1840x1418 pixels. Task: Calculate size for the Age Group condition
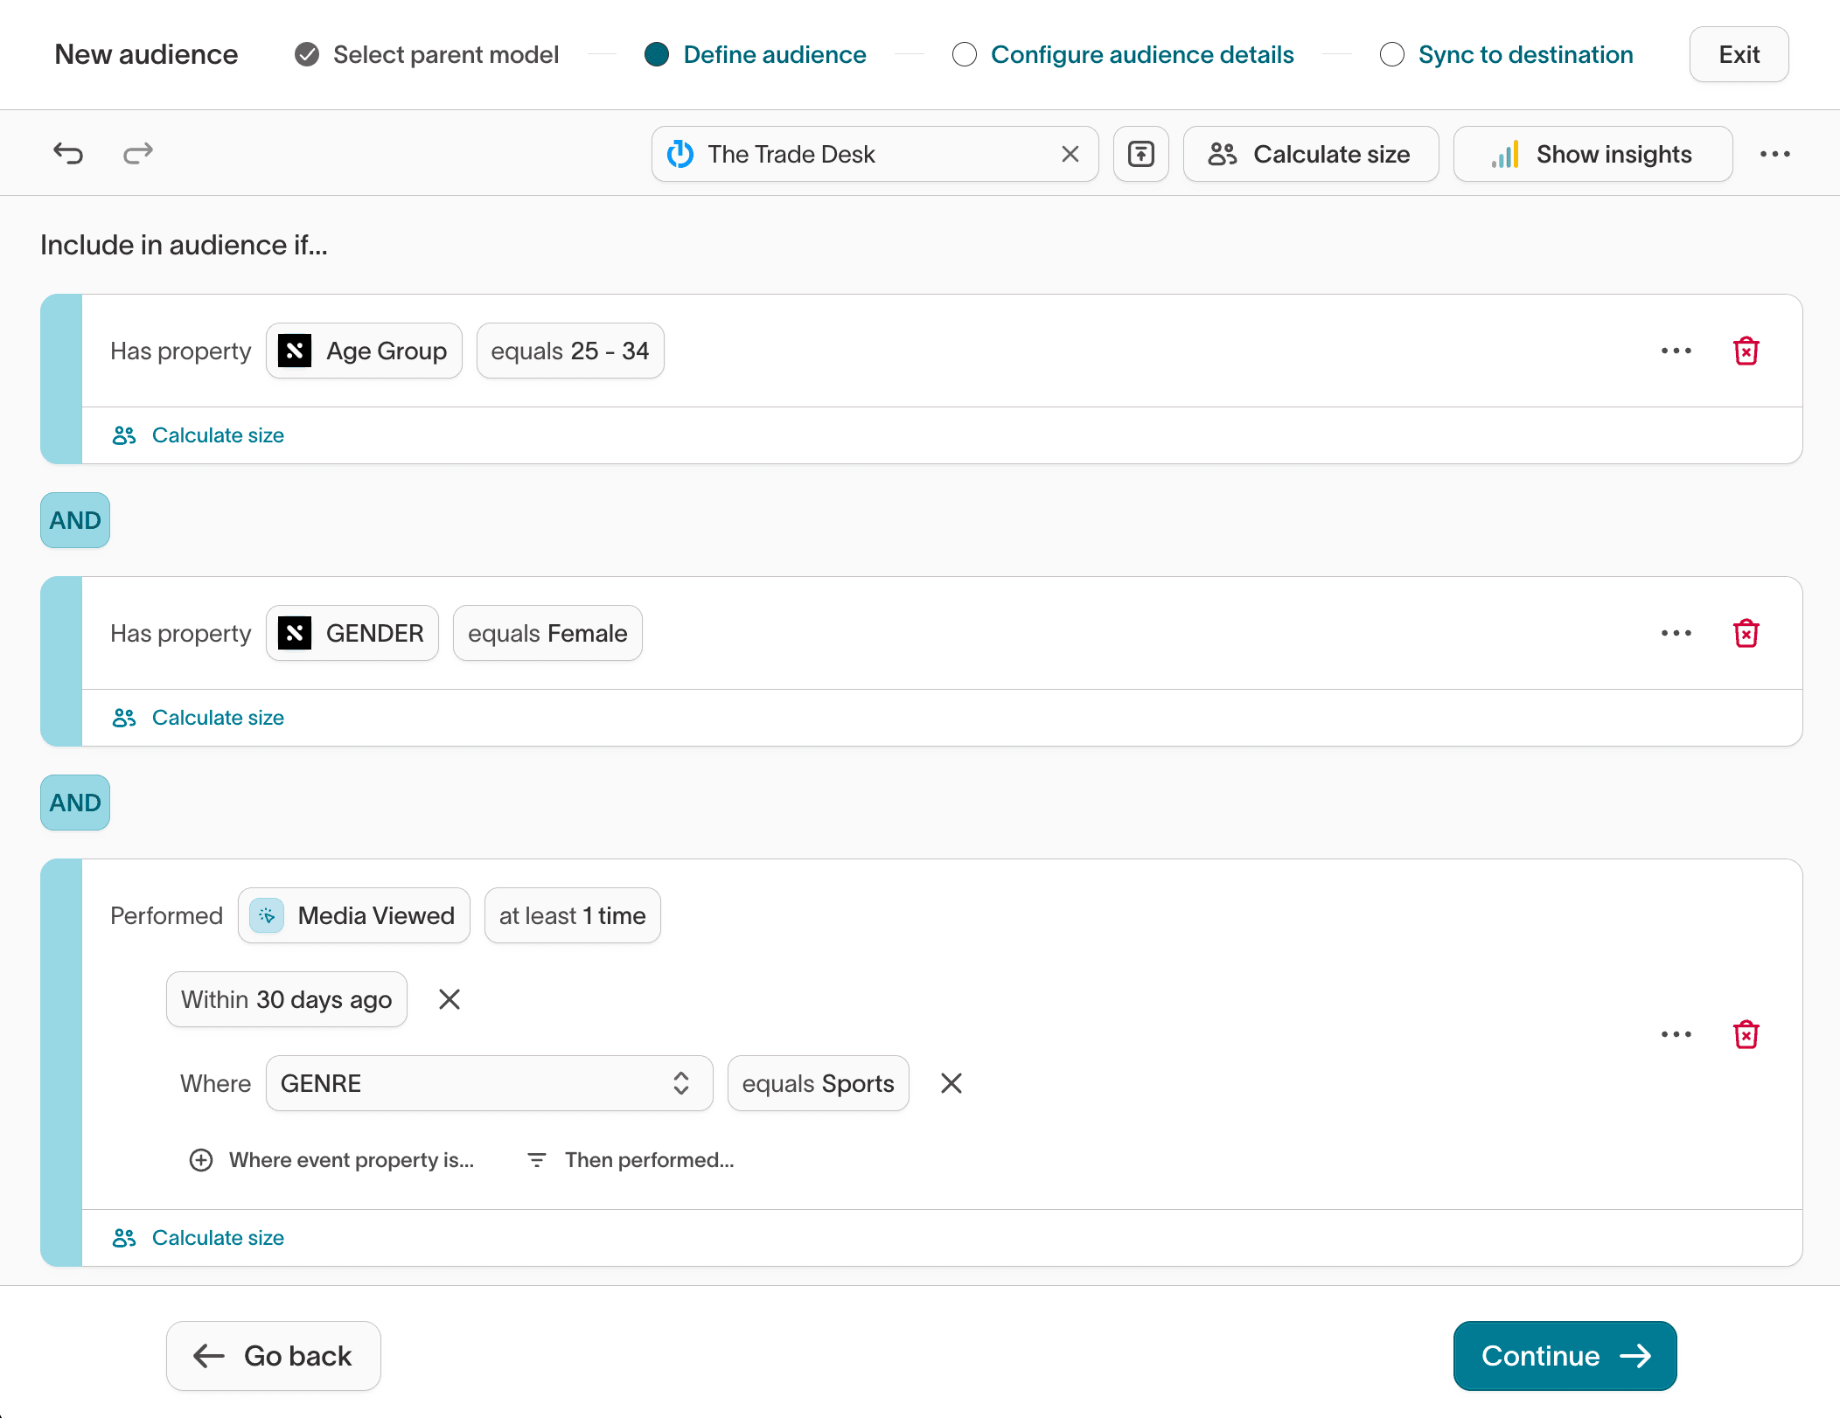(x=197, y=434)
